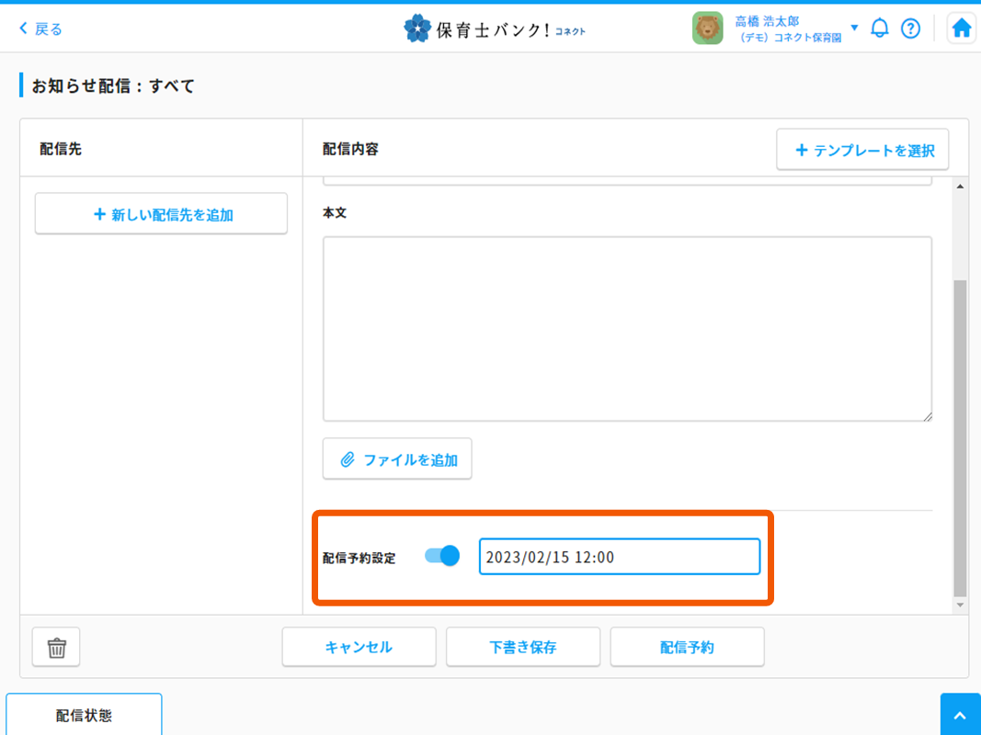
Task: Click the scroll-to-top arrow button
Action: pyautogui.click(x=960, y=716)
